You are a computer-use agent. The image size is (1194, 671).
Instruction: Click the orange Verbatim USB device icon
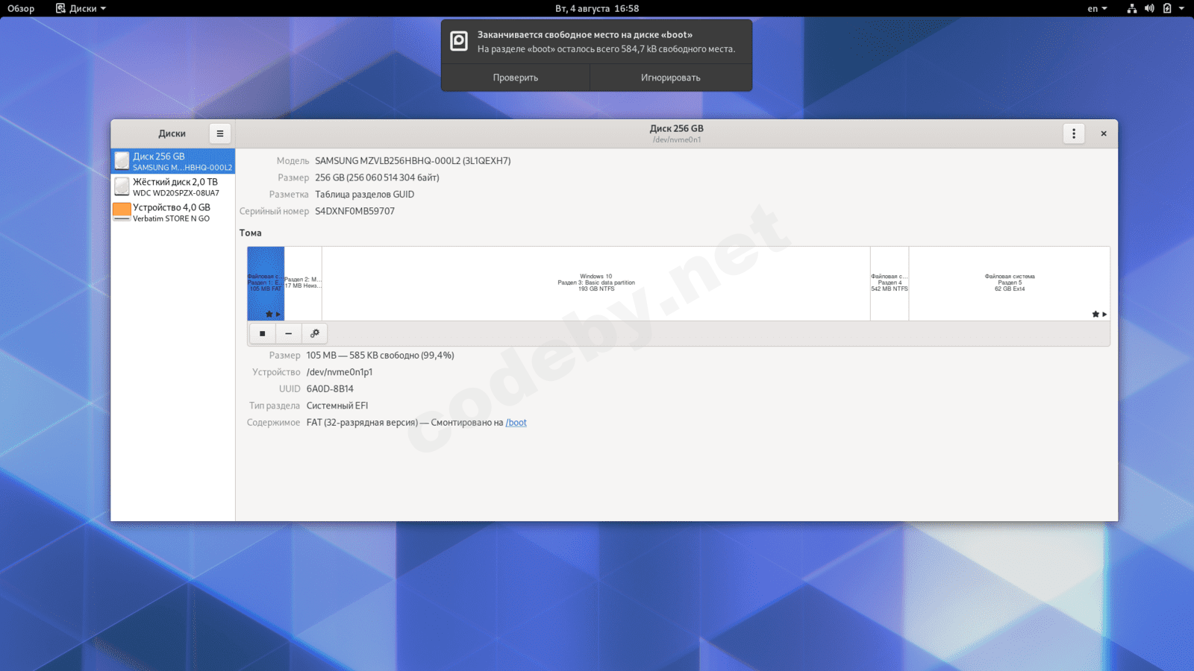[x=122, y=212]
